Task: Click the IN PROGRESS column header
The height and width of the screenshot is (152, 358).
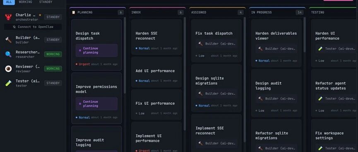Action: 262,12
